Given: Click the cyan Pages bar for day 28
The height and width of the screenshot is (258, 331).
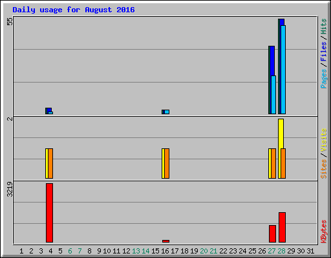Looking at the screenshot, I should pos(283,70).
